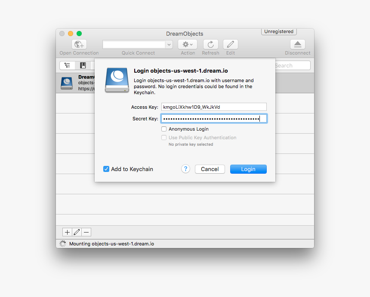Open the help question mark button

[186, 169]
